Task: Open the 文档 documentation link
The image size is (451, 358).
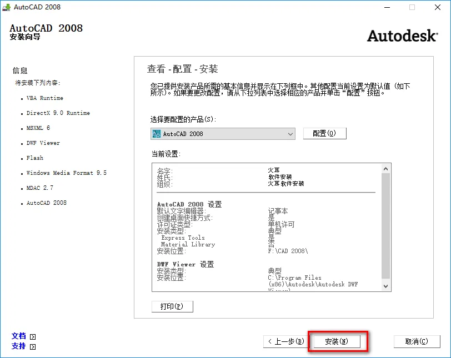Action: coord(19,336)
